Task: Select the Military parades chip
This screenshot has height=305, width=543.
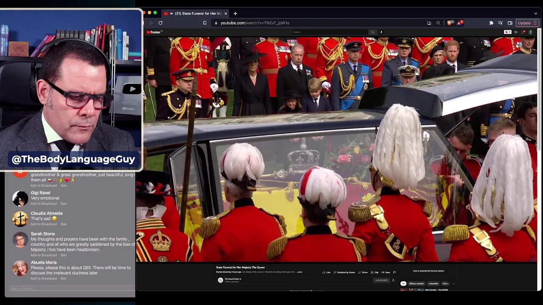Action: click(416, 283)
